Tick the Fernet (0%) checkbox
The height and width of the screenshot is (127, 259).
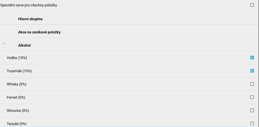coord(252,97)
